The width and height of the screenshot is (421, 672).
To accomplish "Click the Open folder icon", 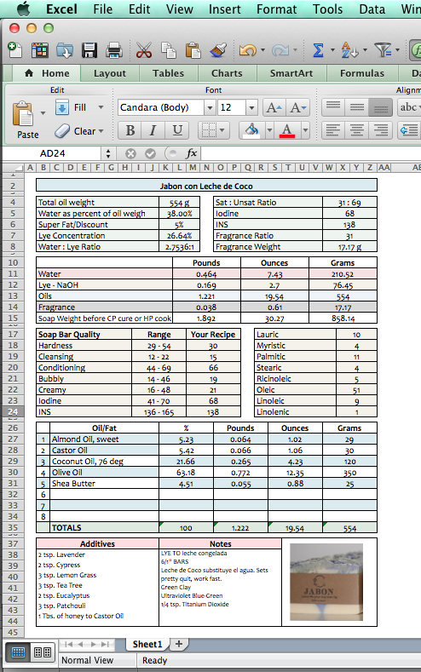I will point(64,50).
